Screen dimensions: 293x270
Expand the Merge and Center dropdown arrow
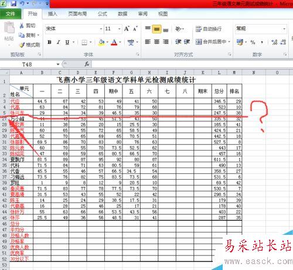tap(229, 42)
